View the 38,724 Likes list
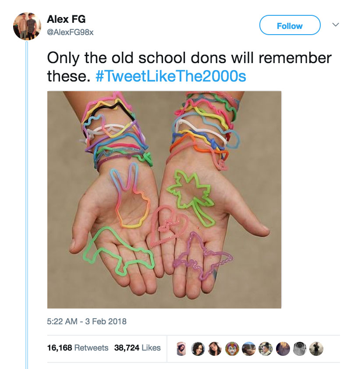This screenshot has height=369, width=354. pos(138,348)
